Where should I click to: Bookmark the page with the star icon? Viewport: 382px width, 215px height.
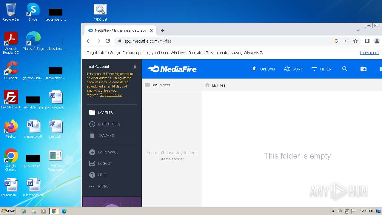click(355, 41)
